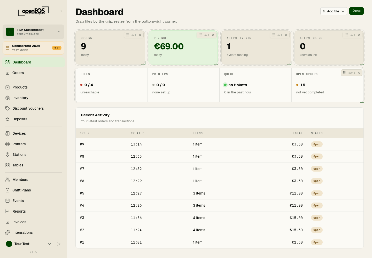Click order #5 row total €11.00
The height and width of the screenshot is (258, 372).
pyautogui.click(x=296, y=193)
